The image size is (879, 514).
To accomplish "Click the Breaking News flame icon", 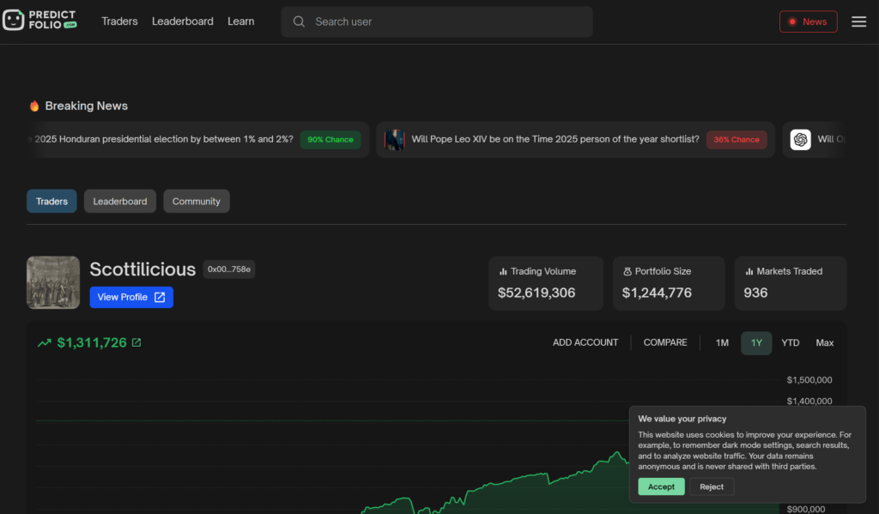I will pyautogui.click(x=34, y=106).
